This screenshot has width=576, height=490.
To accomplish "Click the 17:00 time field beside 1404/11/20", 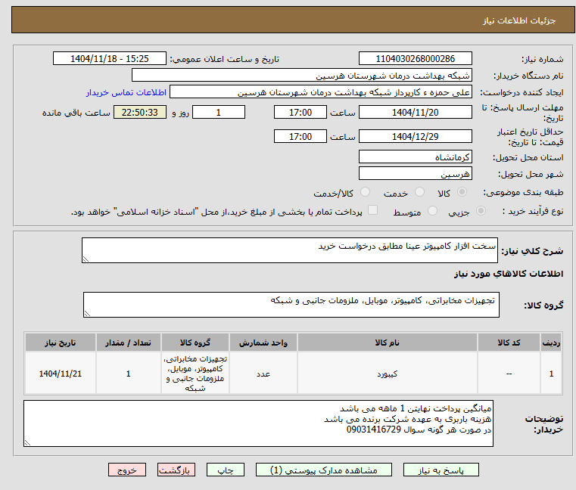I will click(x=300, y=113).
